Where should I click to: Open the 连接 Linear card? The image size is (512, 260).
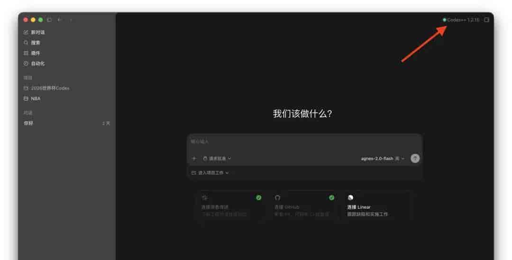tap(377, 206)
